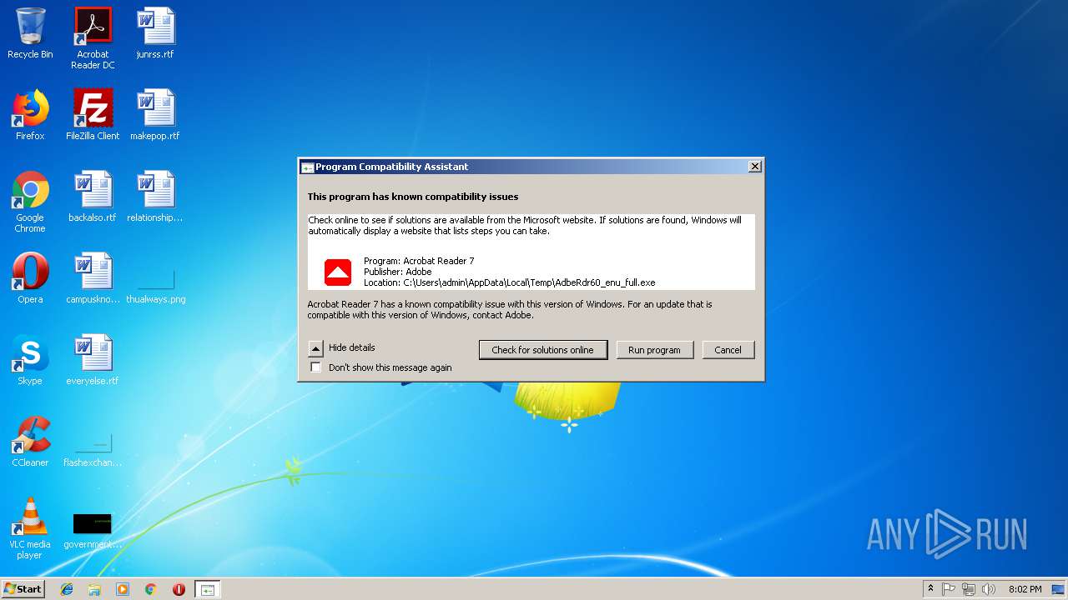The width and height of the screenshot is (1068, 600).
Task: Select the government file thumbnail
Action: [x=93, y=531]
